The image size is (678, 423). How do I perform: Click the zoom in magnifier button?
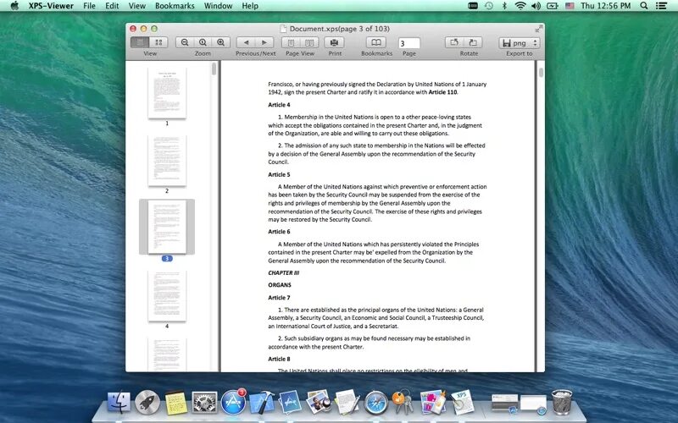click(221, 42)
